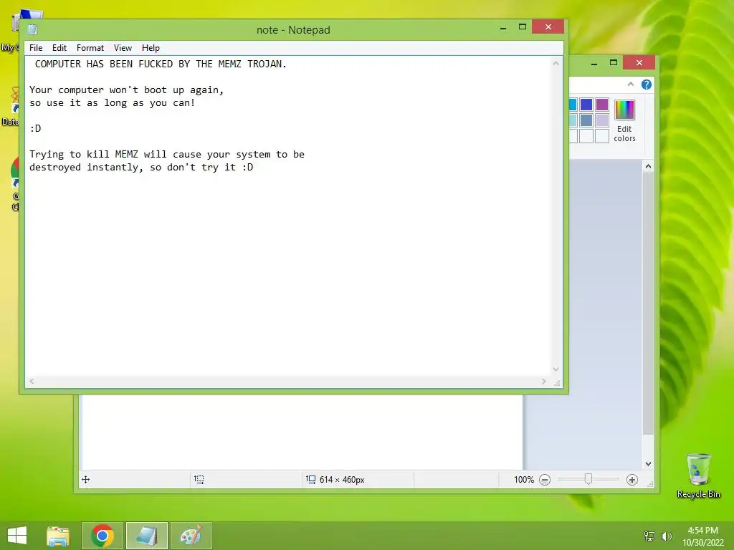The width and height of the screenshot is (734, 550).
Task: Open File Explorer from the taskbar
Action: (58, 536)
